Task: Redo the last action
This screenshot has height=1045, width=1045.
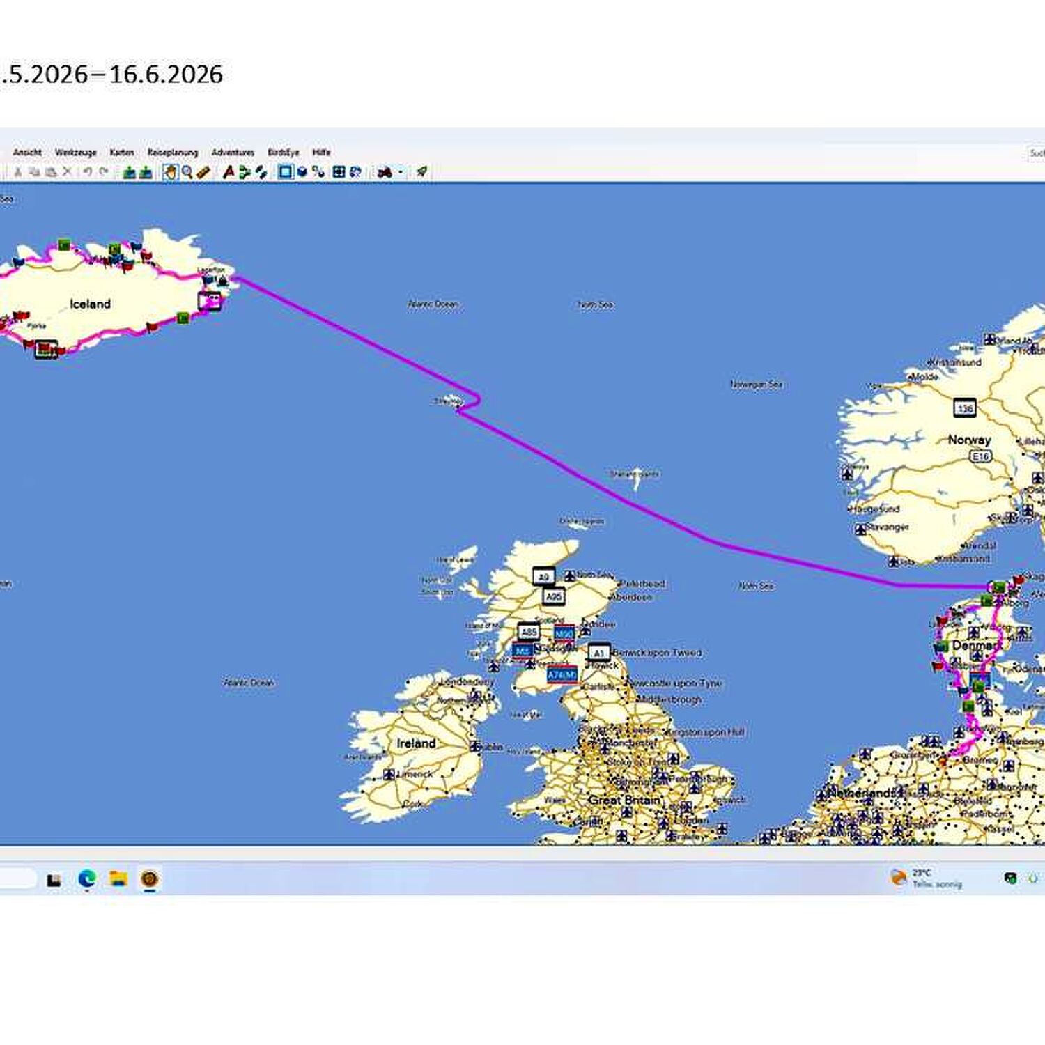Action: [x=104, y=171]
